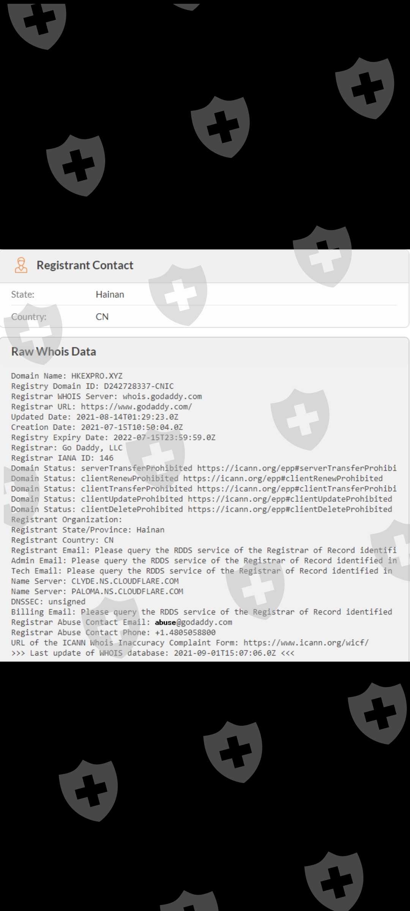Select the CN country value
The image size is (410, 911).
pos(102,317)
